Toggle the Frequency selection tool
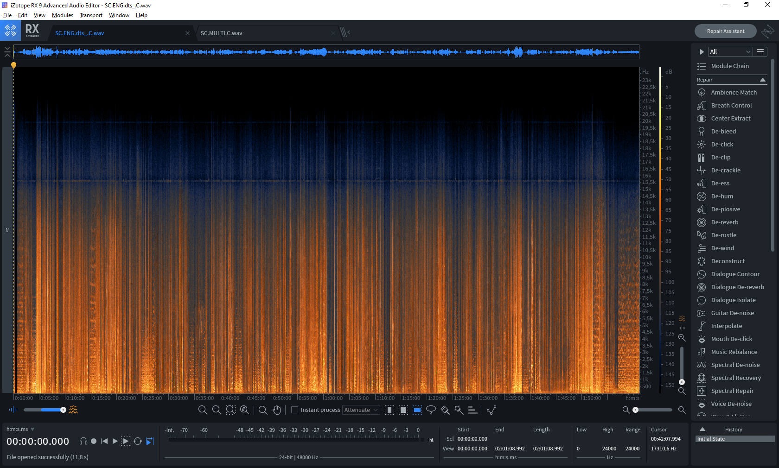The height and width of the screenshot is (468, 779). pos(417,410)
